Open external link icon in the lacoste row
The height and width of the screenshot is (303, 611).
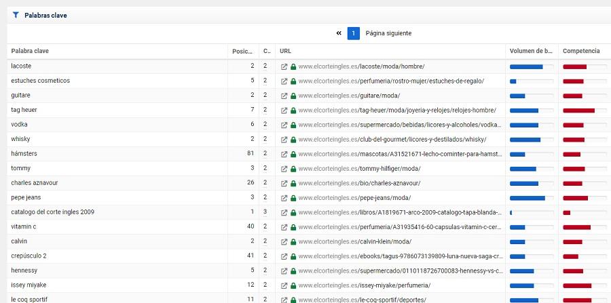(284, 66)
